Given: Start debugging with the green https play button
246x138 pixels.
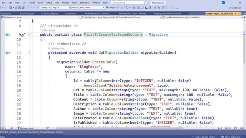Looking at the screenshot, I should [x=107, y=7].
